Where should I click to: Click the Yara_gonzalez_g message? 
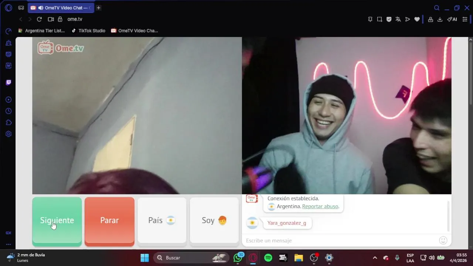coord(287,223)
